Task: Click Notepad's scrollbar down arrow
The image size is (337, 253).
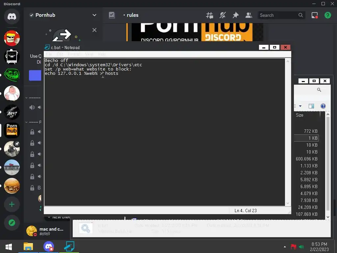Action: click(288, 203)
